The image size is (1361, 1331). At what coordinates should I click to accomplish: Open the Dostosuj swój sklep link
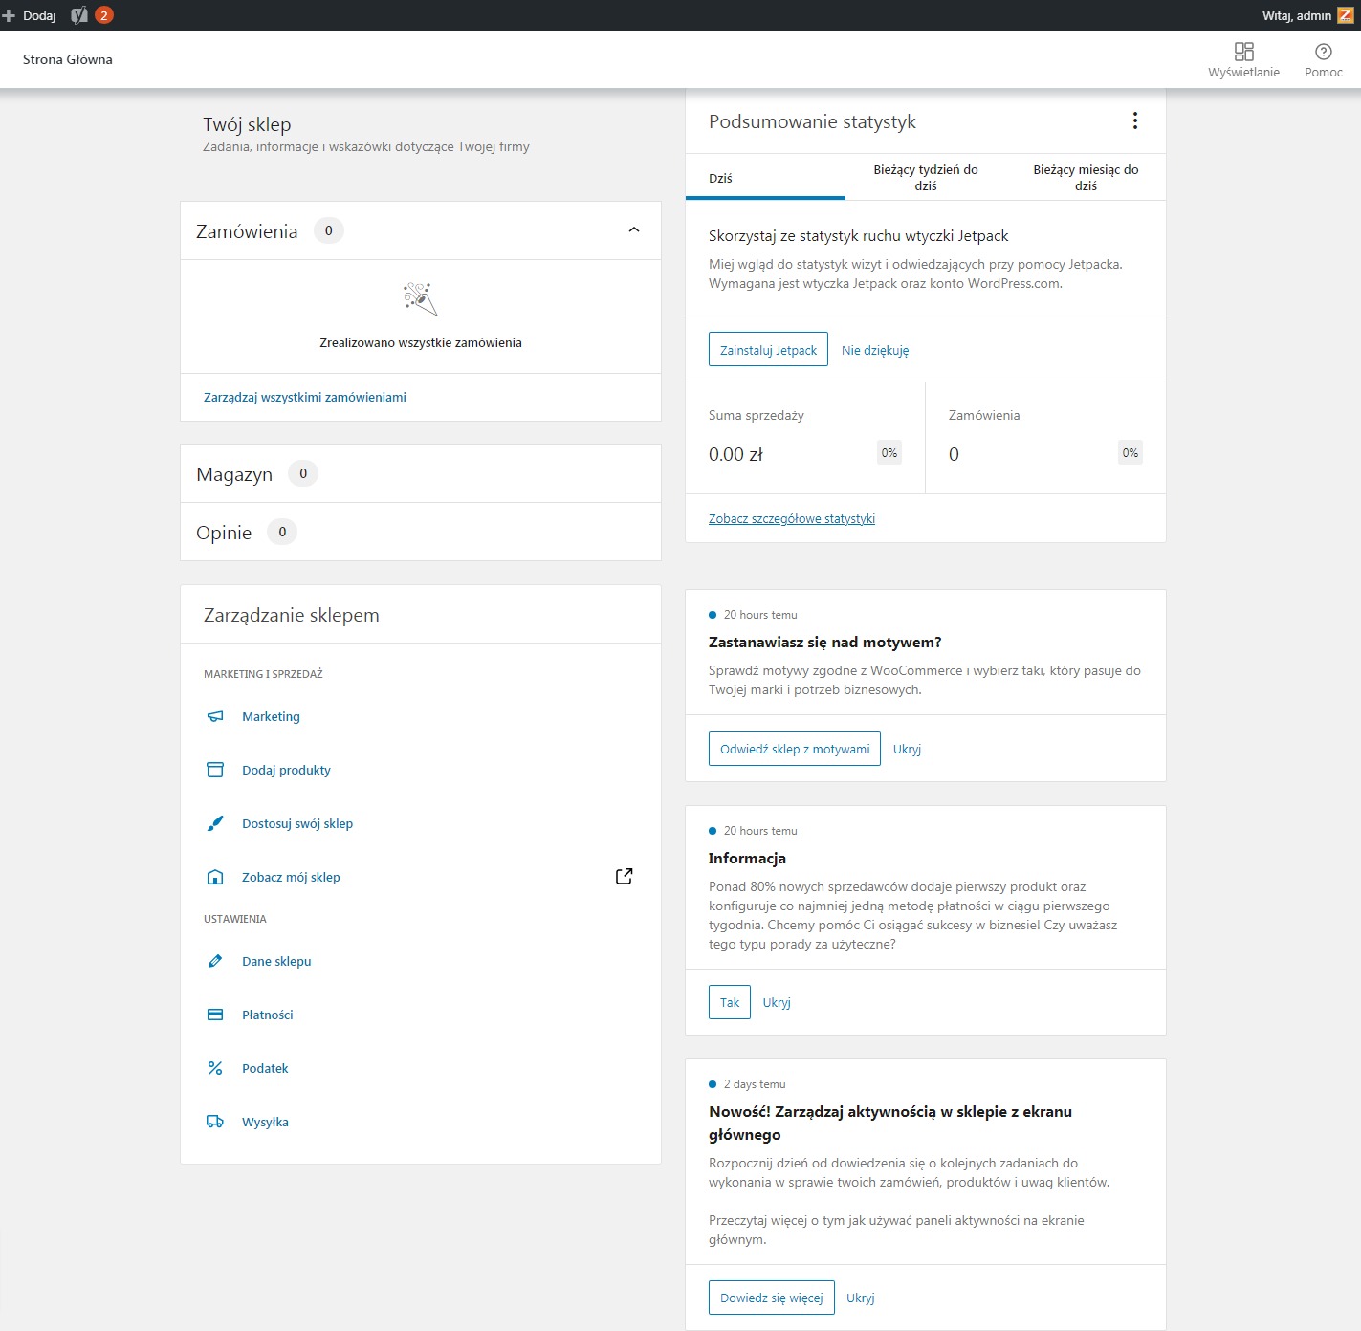pyautogui.click(x=297, y=823)
